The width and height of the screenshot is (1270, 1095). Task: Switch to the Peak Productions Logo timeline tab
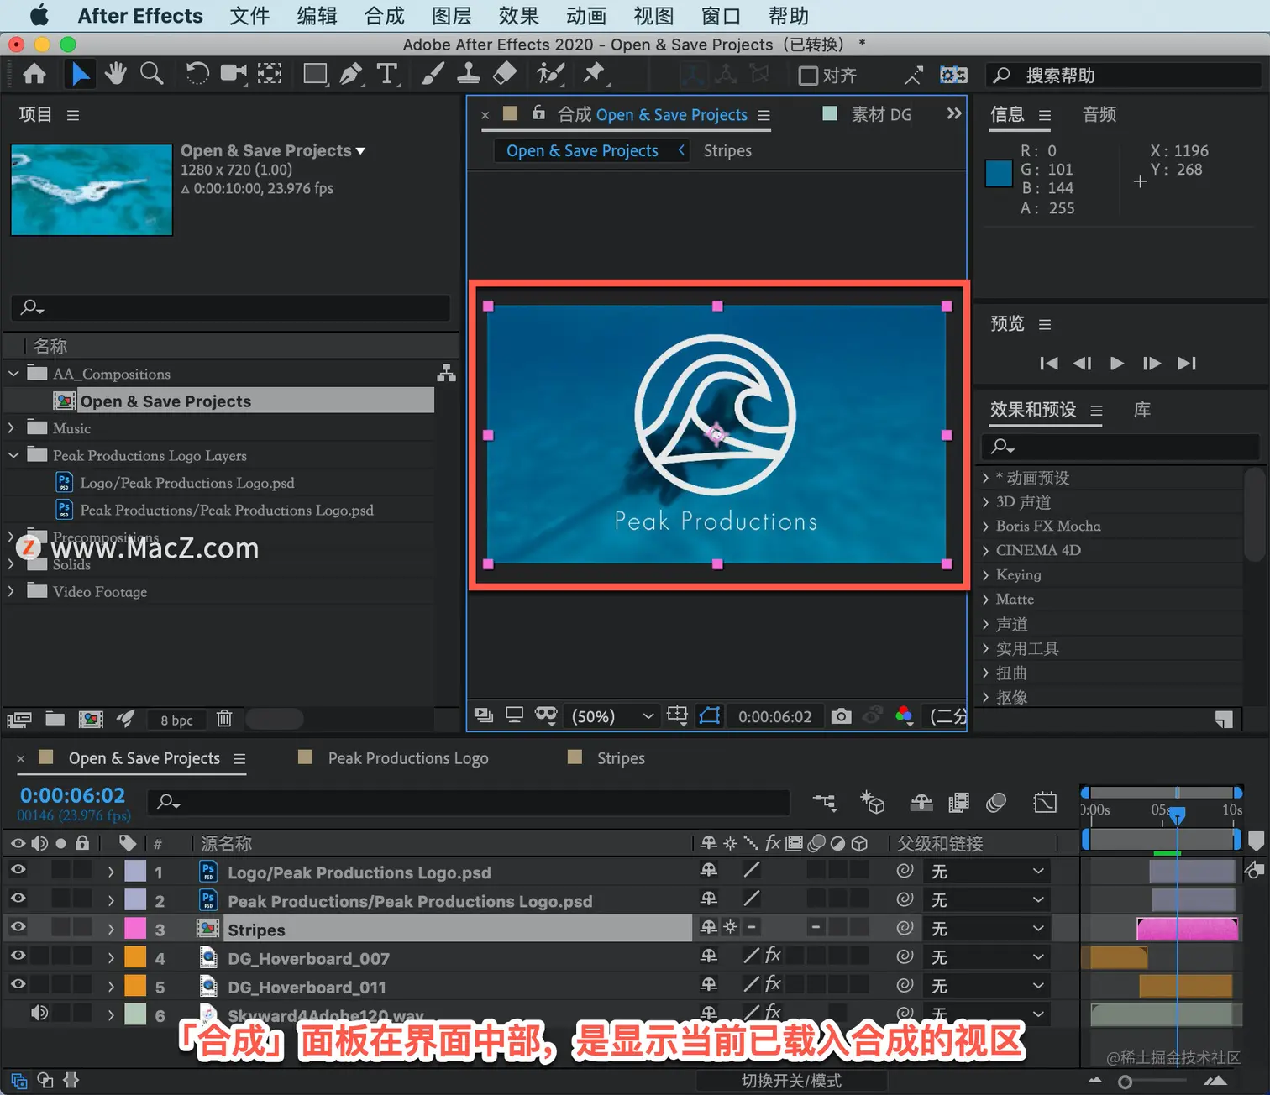408,758
